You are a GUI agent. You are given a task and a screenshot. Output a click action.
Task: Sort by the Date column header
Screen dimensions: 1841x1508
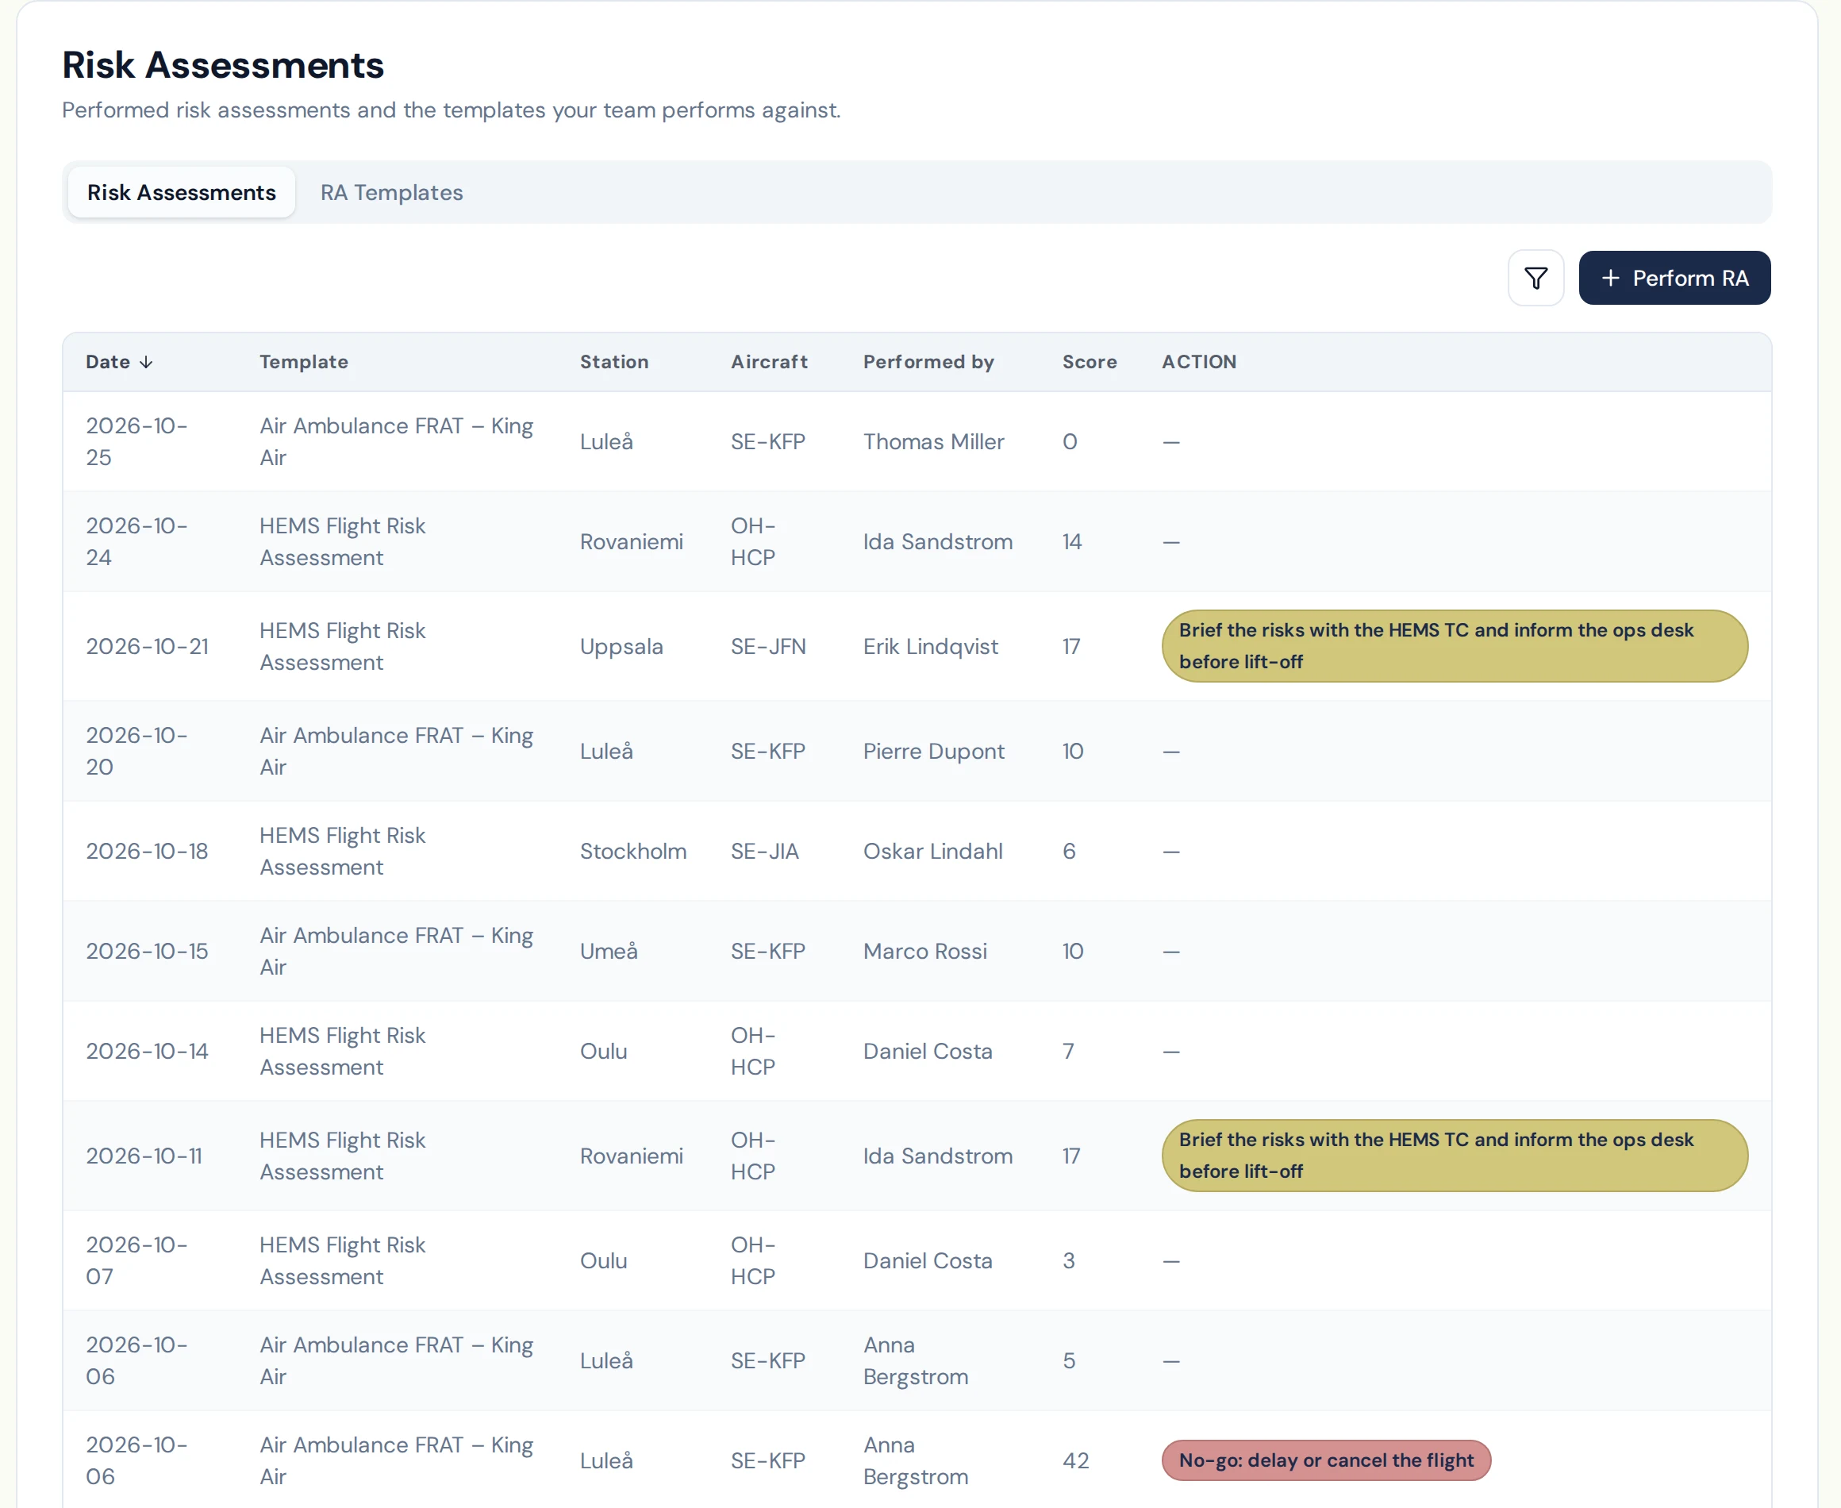(x=119, y=361)
